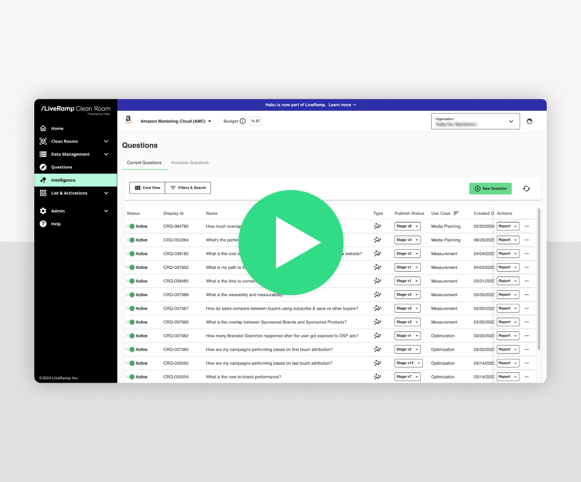Click type icon for CRQ-053264 row
The width and height of the screenshot is (581, 482).
coord(378,240)
